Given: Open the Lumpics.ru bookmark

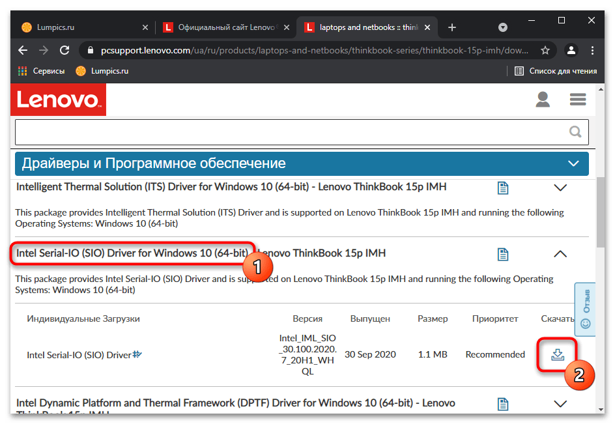Looking at the screenshot, I should pyautogui.click(x=102, y=71).
